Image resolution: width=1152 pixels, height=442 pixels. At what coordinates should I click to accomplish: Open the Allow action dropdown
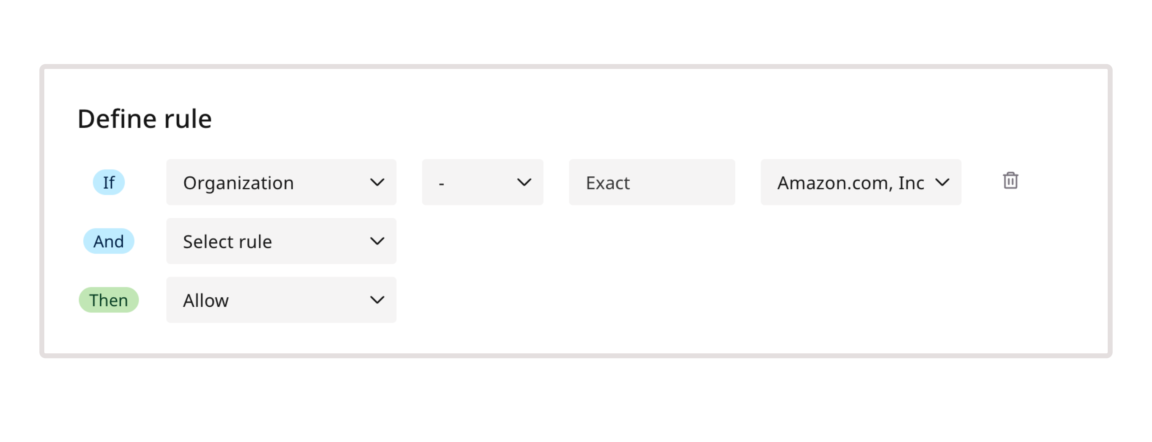[x=281, y=300]
